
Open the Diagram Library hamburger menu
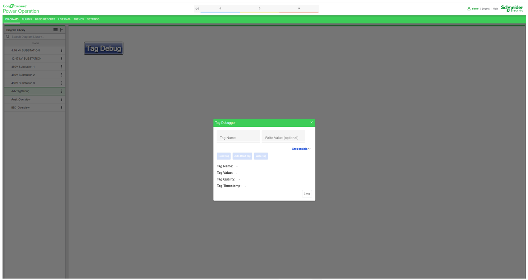55,30
